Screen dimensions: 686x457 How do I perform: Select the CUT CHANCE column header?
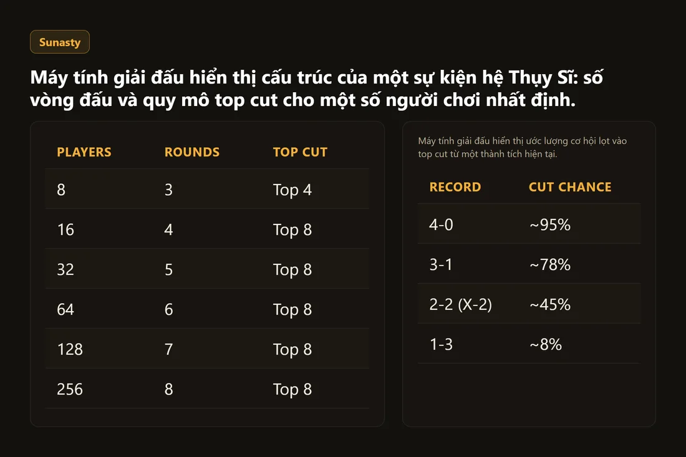pyautogui.click(x=570, y=187)
